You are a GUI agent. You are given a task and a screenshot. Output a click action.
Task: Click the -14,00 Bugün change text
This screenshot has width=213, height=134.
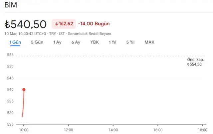click(x=94, y=24)
